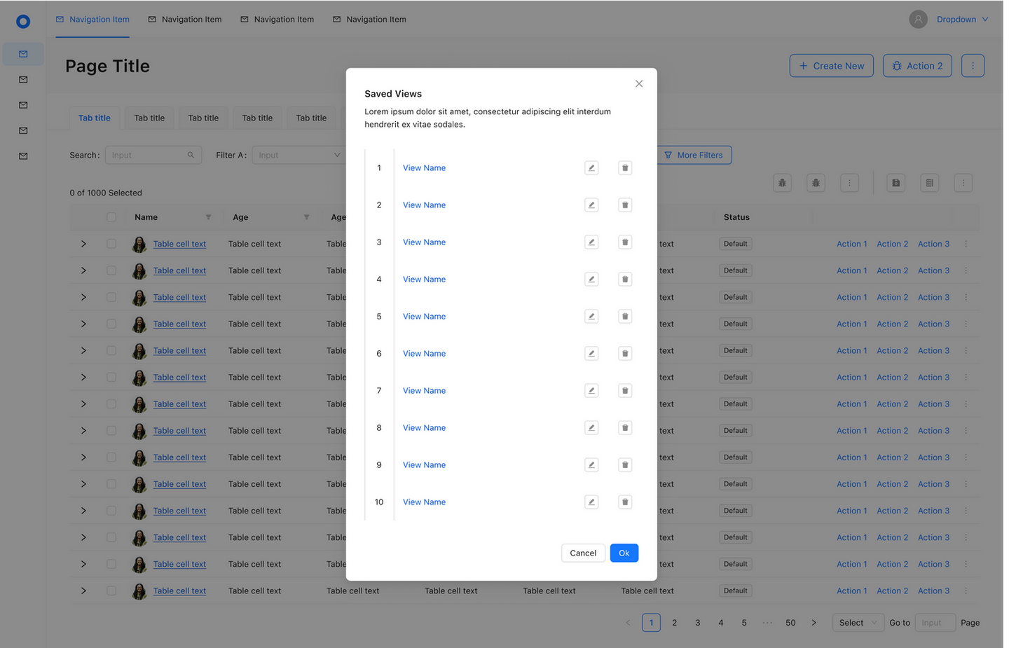This screenshot has width=1009, height=648.
Task: Delete the saved view numbered 3
Action: click(x=625, y=242)
